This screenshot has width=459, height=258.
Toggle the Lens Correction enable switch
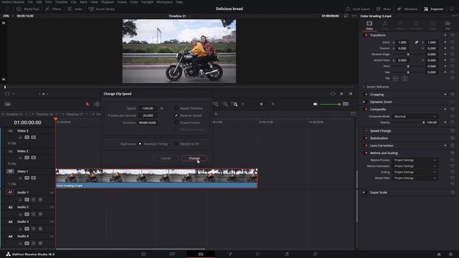[365, 145]
